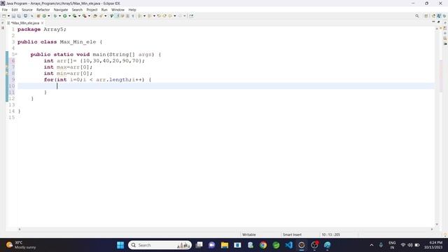Open Visual Studio Code from the taskbar
This screenshot has height=252, width=448.
tap(289, 245)
